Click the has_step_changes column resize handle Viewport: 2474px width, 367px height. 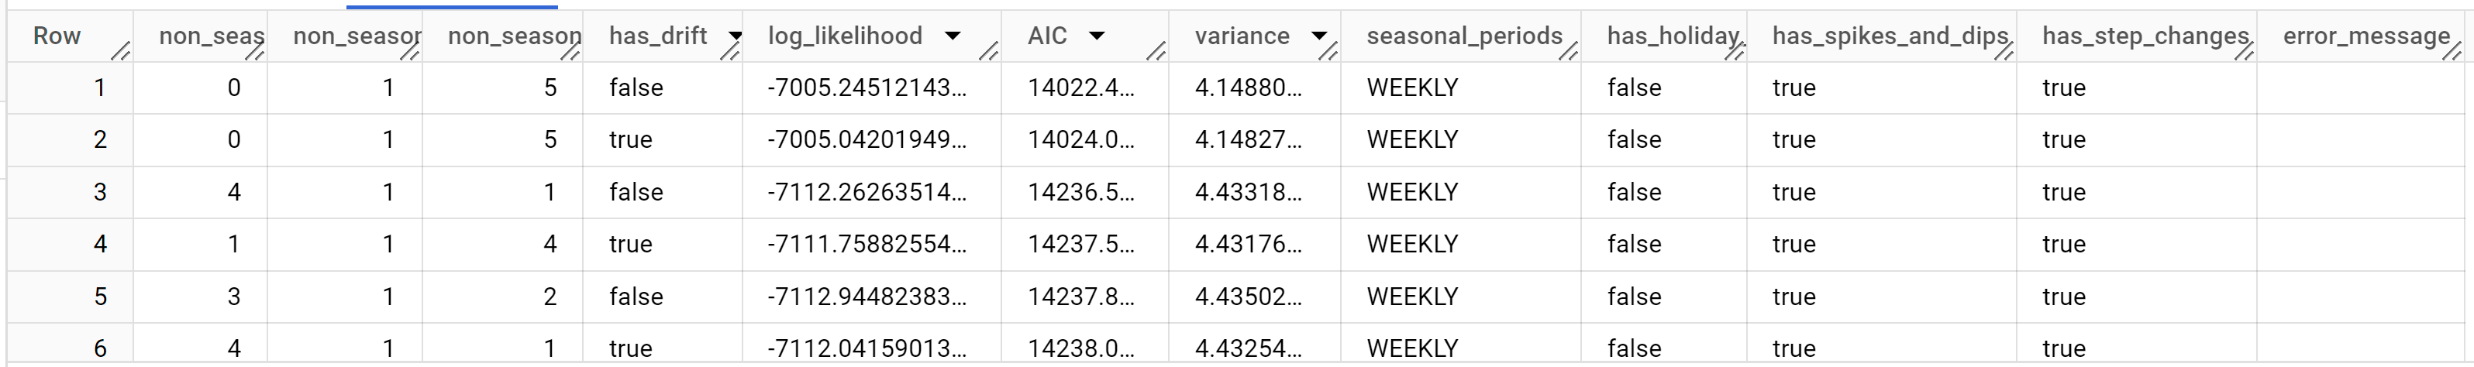(2244, 52)
